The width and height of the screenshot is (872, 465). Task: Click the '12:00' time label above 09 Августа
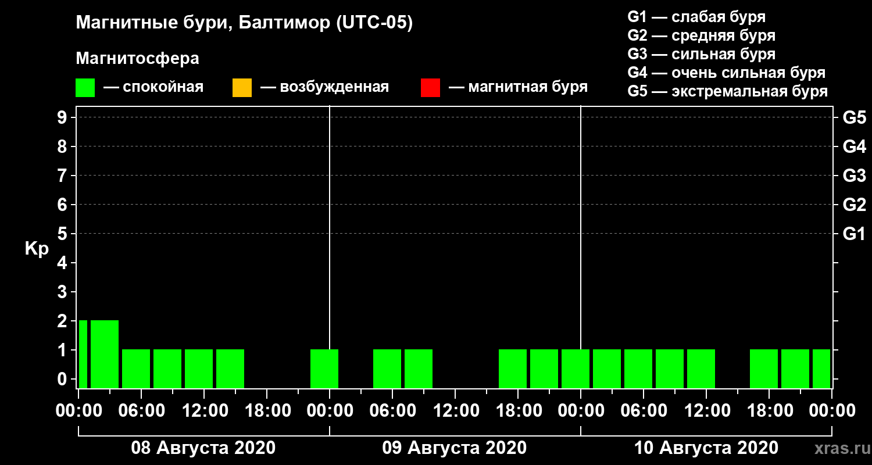[455, 411]
